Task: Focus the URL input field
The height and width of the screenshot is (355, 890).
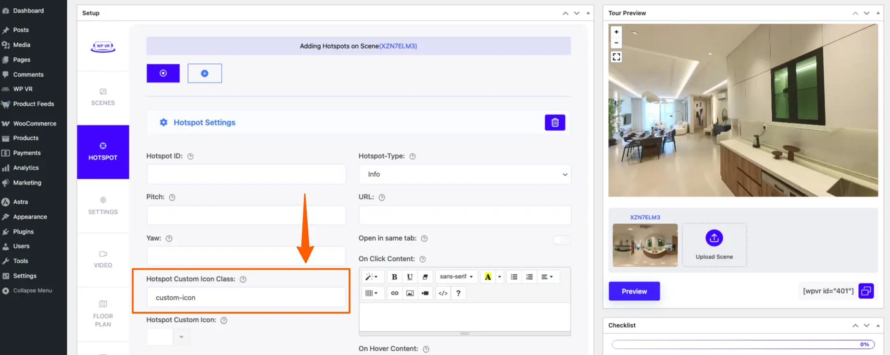Action: point(464,215)
